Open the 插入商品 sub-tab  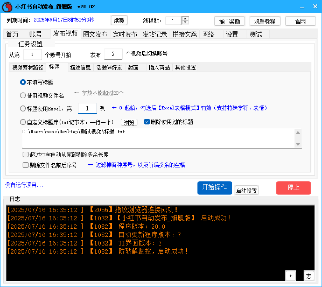pos(159,67)
